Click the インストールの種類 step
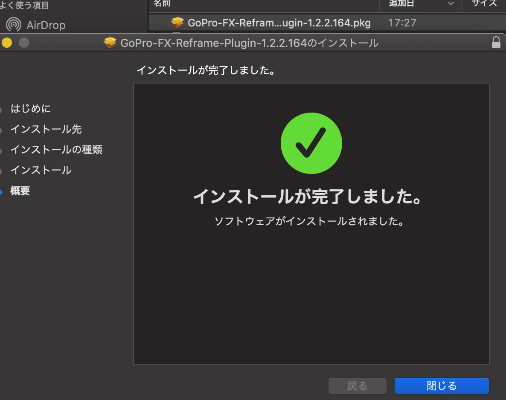506x400 pixels. [x=56, y=150]
